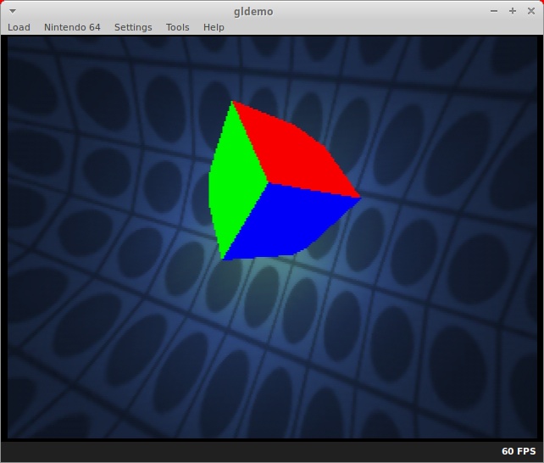Open the Nintendo 64 menu

tap(72, 27)
